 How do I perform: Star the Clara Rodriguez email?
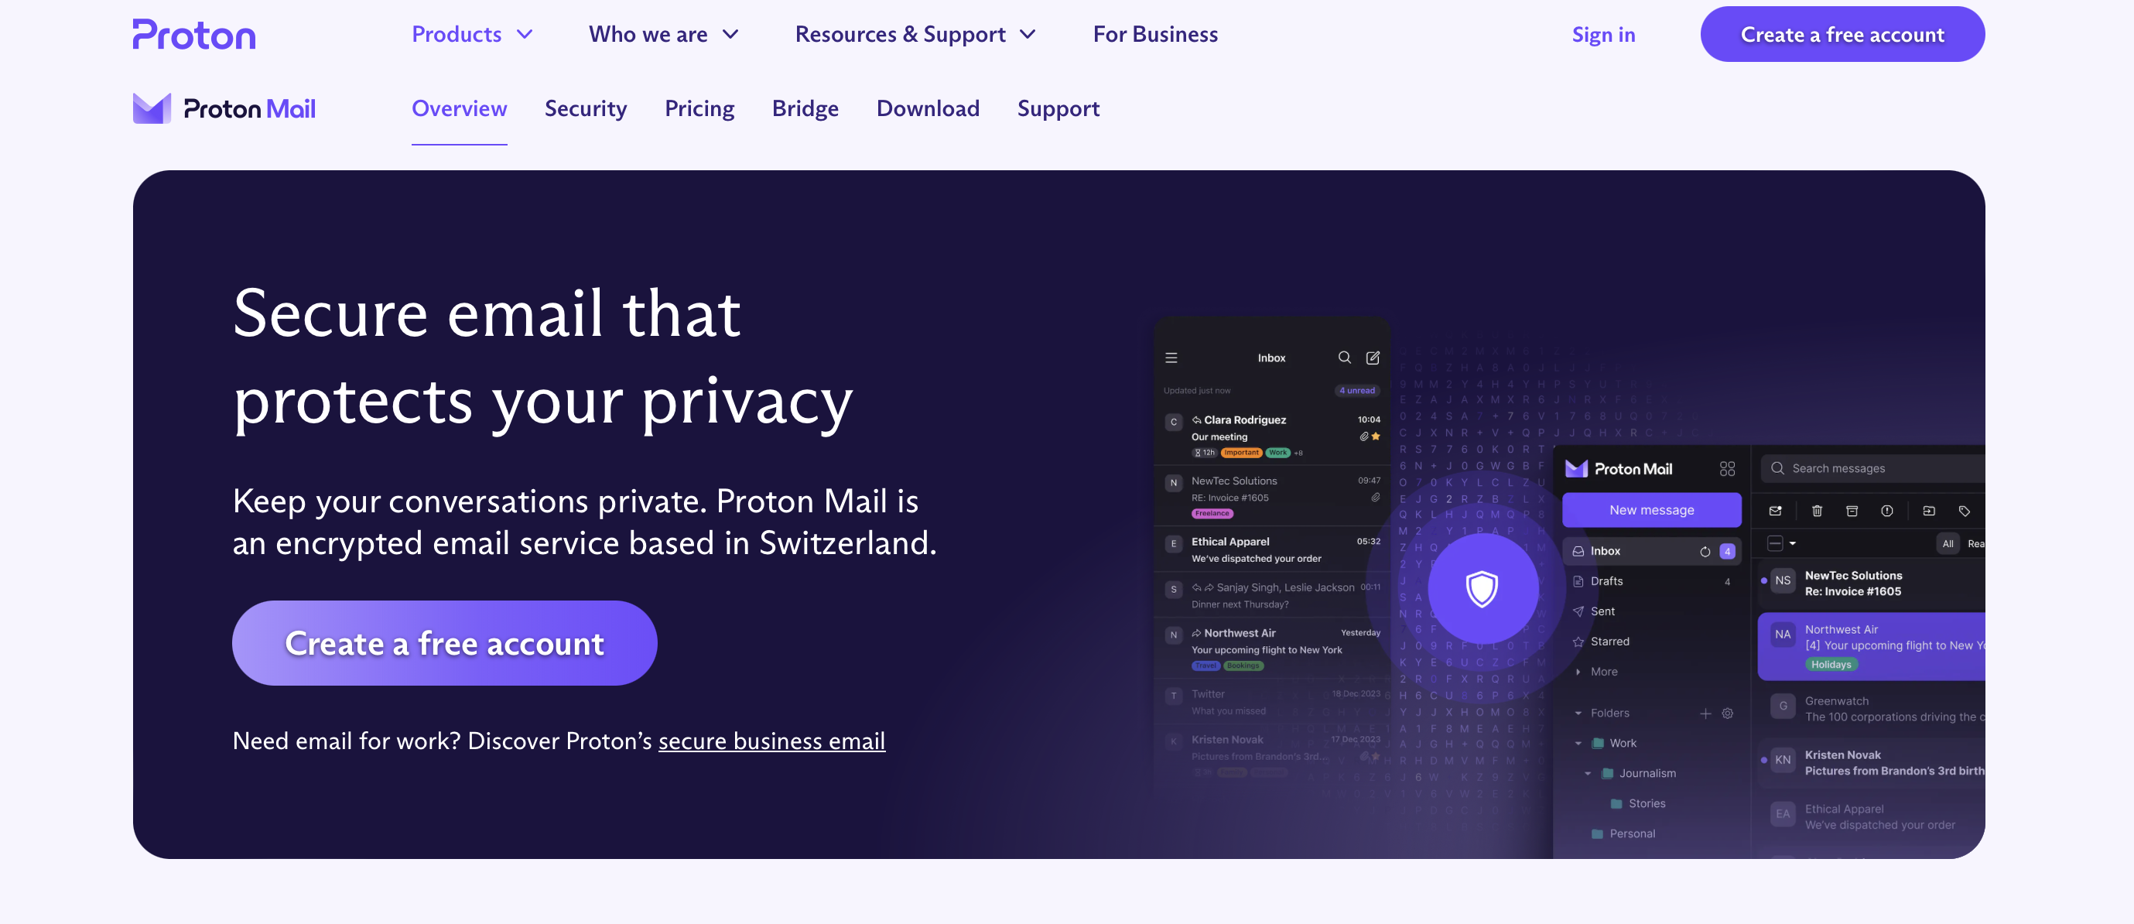pyautogui.click(x=1376, y=436)
